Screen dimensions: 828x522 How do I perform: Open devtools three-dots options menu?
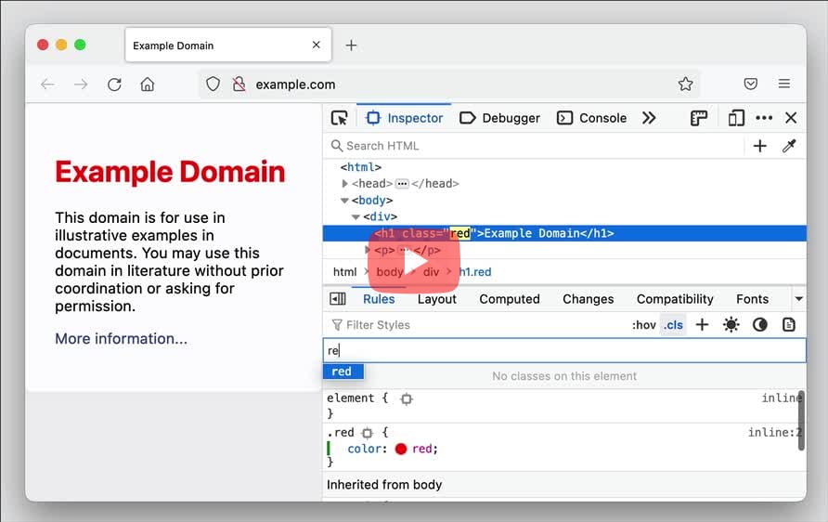[x=764, y=118]
